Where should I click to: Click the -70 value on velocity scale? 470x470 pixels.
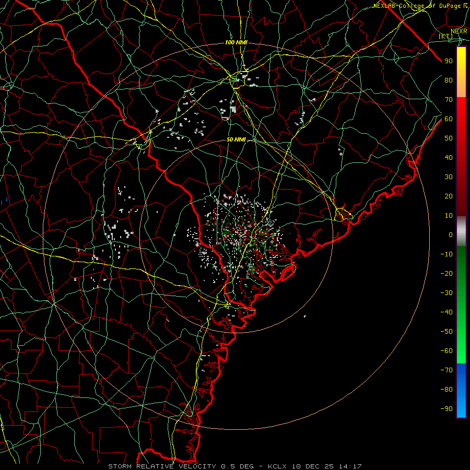[446, 370]
